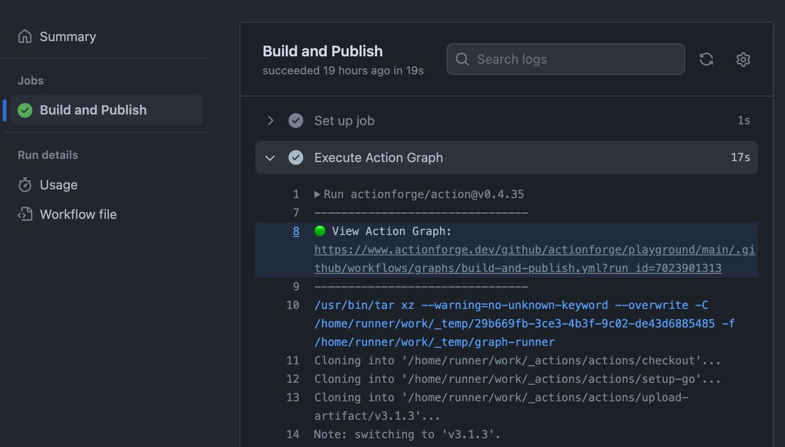Click log line number 11
The height and width of the screenshot is (447, 785).
click(292, 361)
